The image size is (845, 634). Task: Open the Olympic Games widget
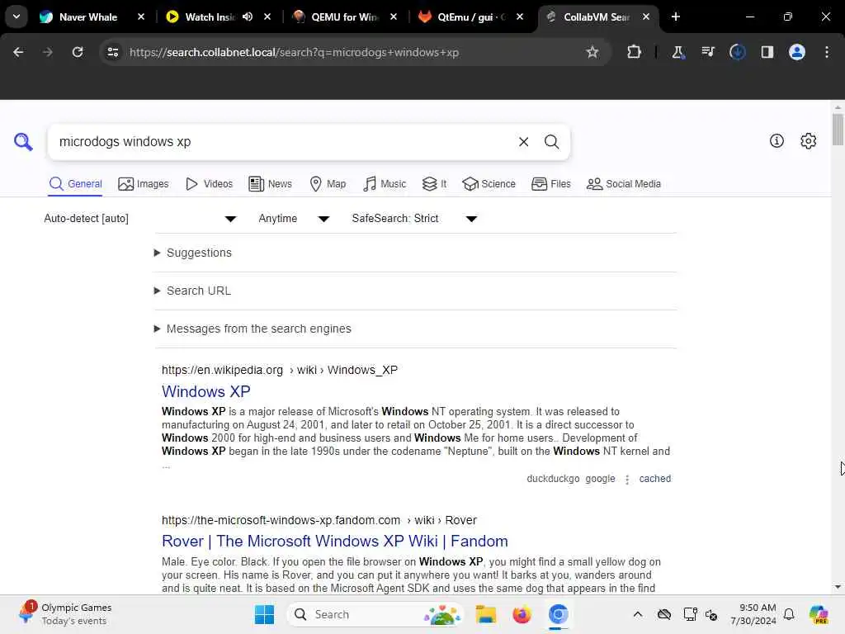coord(65,614)
